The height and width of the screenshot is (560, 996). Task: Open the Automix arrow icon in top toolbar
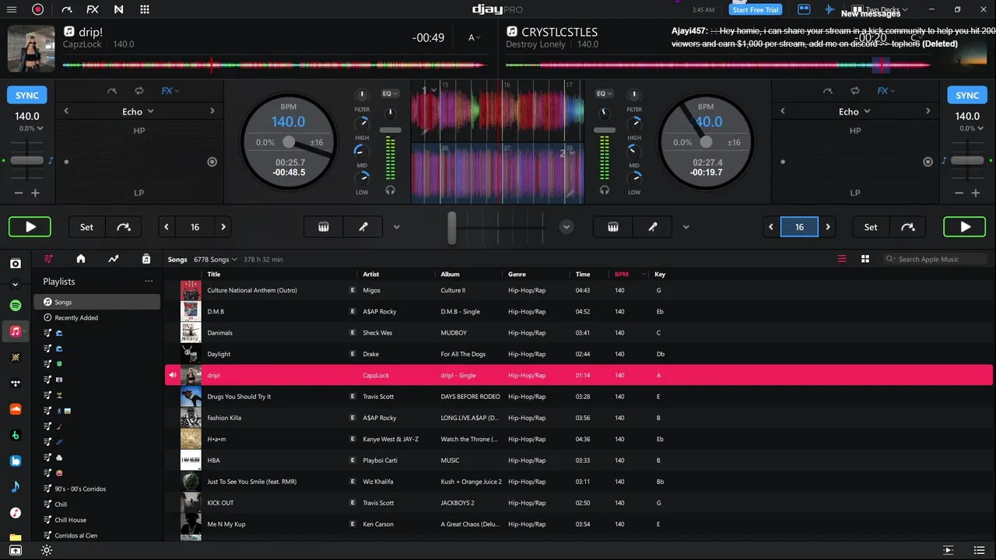coord(66,9)
